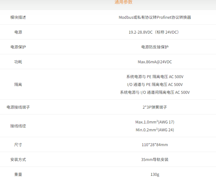
Task: Select the 电源保护 label
Action: coord(18,47)
